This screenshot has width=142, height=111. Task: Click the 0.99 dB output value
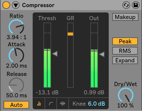pos(94,93)
